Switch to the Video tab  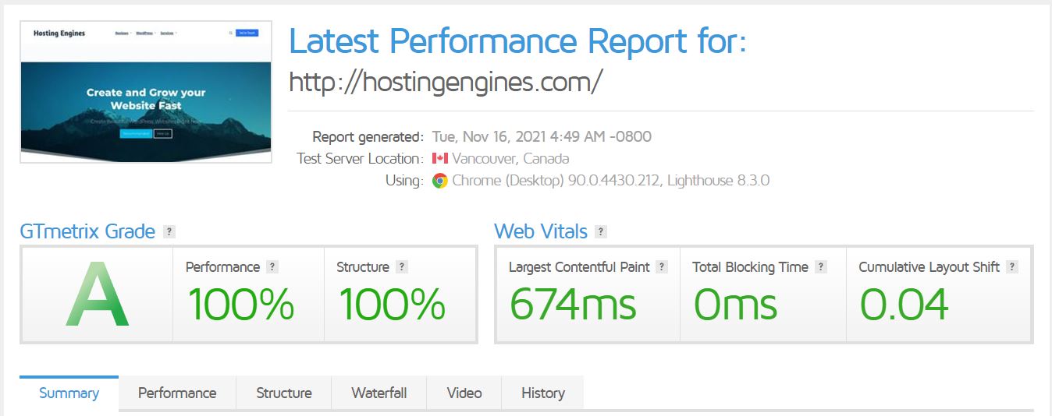(x=464, y=393)
